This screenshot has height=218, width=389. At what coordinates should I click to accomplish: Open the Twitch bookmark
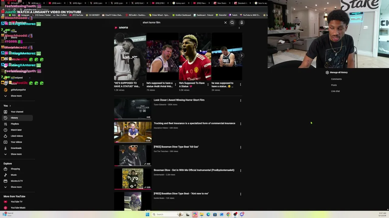pos(233,15)
